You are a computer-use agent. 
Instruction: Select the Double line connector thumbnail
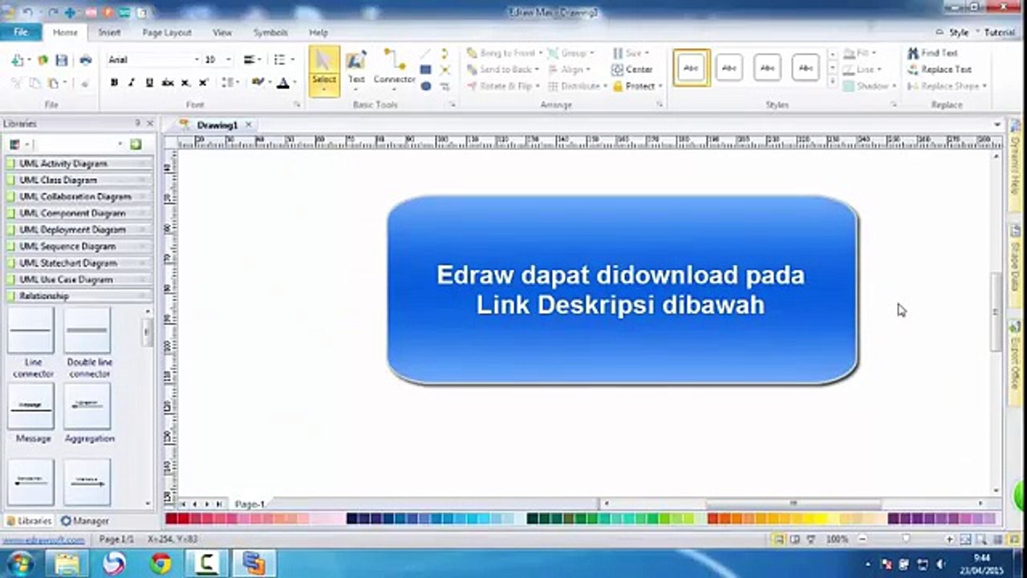(87, 331)
